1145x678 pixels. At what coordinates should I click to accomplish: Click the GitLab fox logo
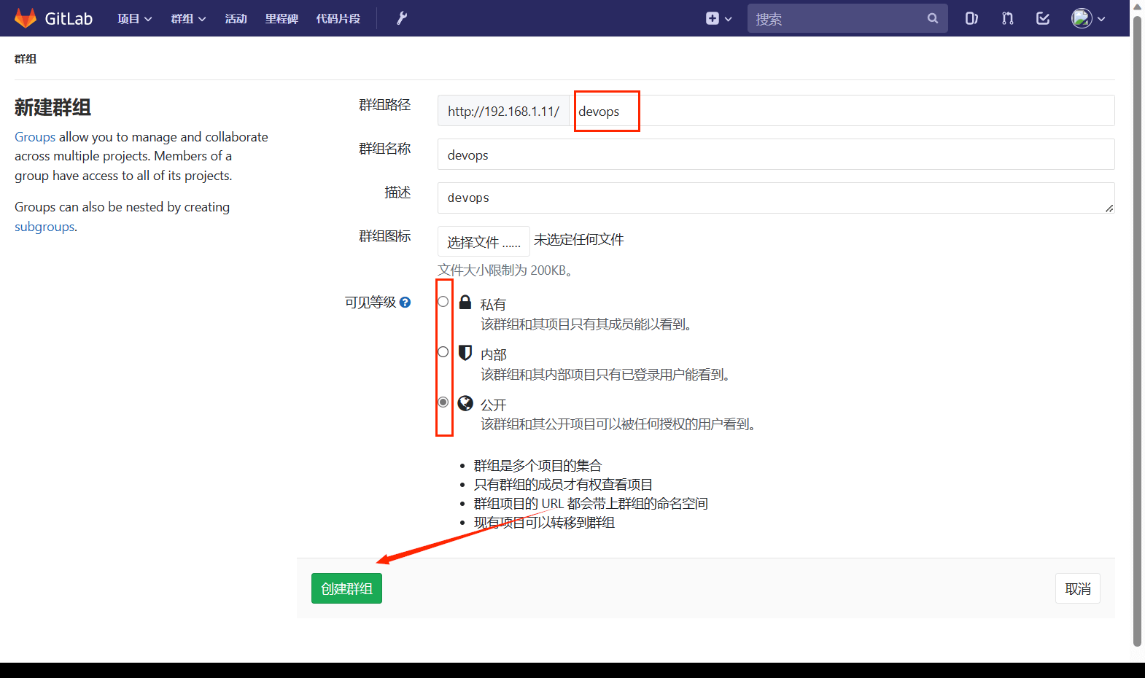[x=26, y=18]
